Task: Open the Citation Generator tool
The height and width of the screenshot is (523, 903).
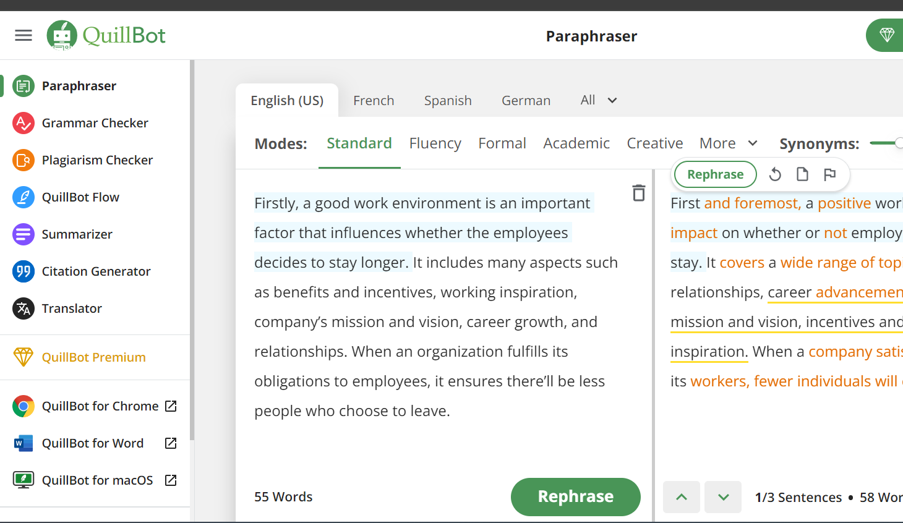Action: [96, 271]
